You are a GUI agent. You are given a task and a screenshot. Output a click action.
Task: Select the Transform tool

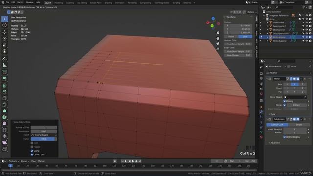pos(5,51)
